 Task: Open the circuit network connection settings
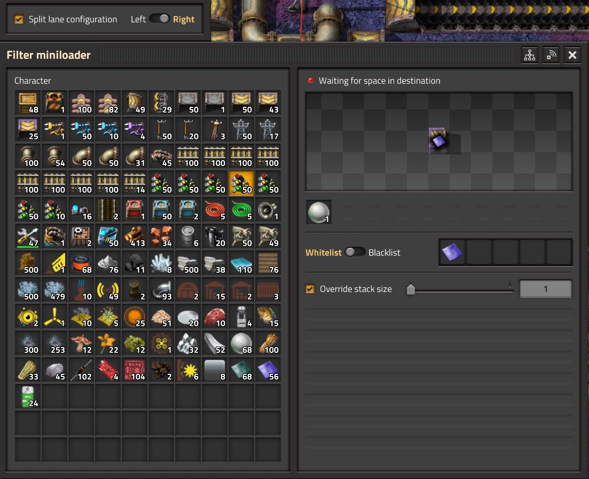tap(530, 55)
